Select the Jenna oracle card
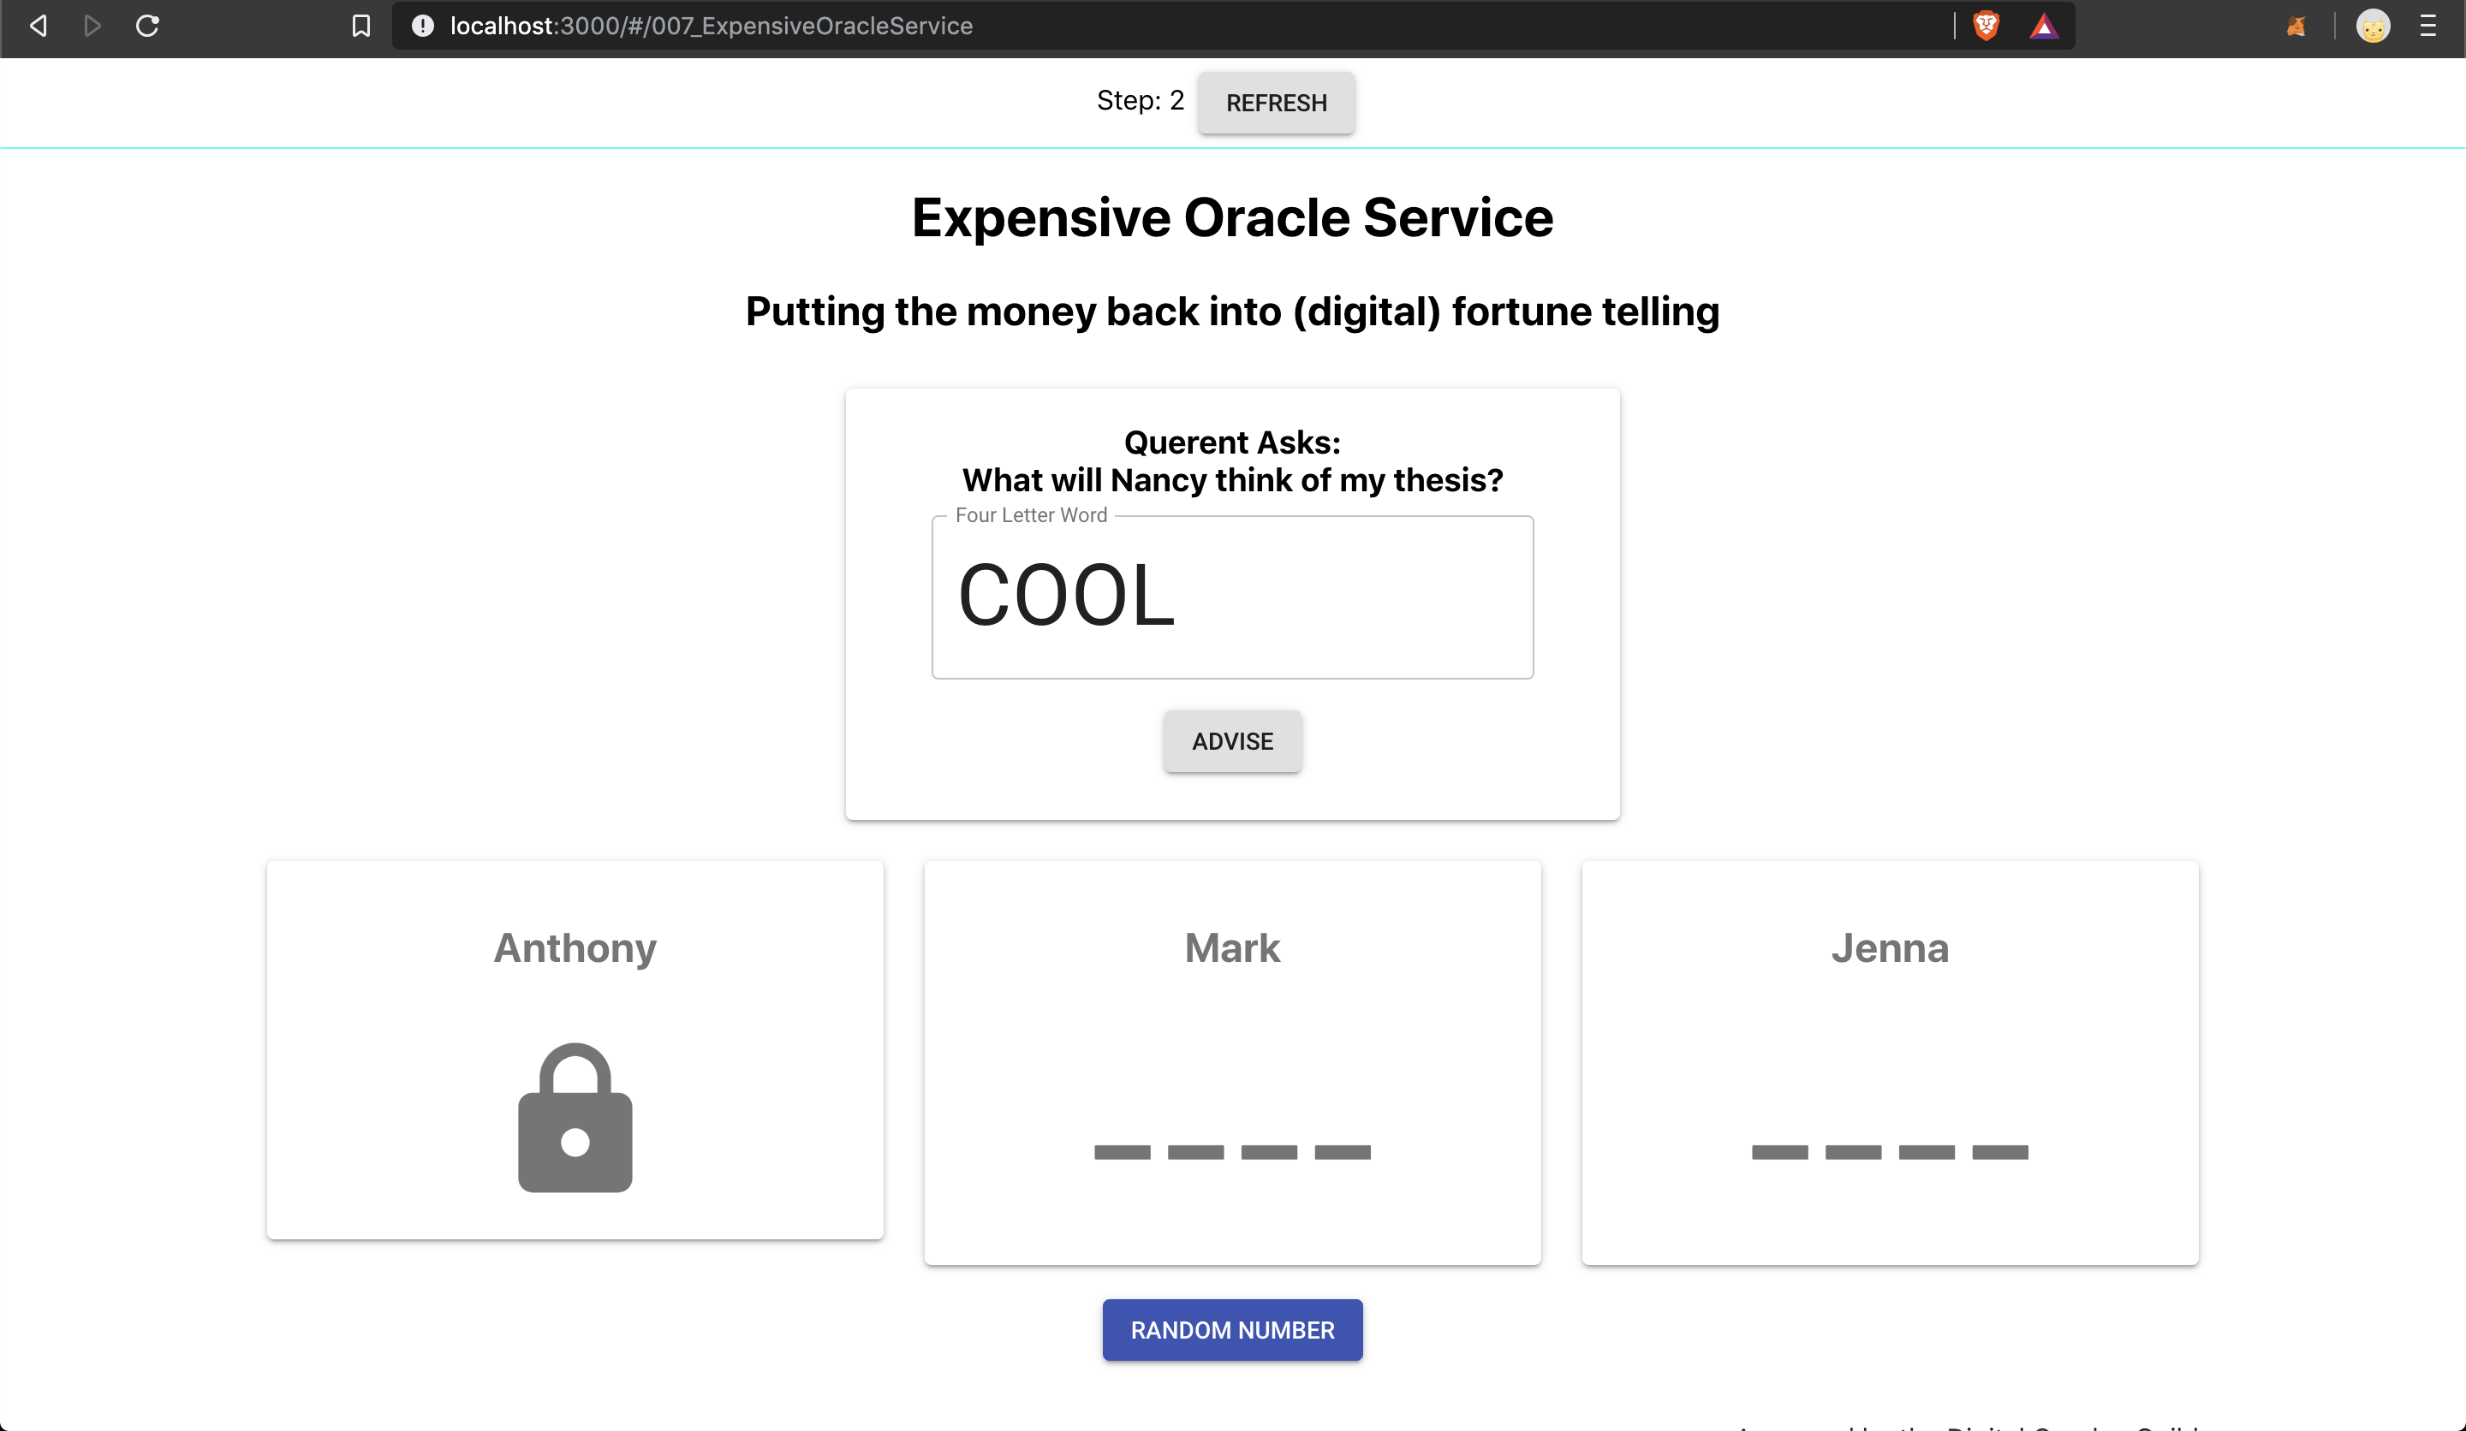The image size is (2466, 1431). [1890, 1062]
